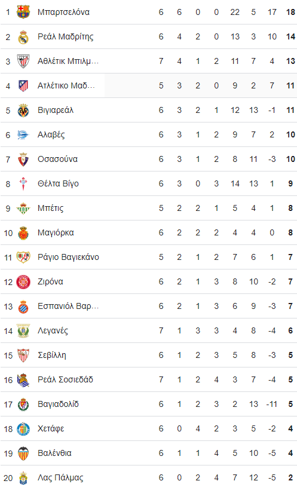Click the Αλαβές blue crest icon
The height and width of the screenshot is (487, 297).
pos(23,135)
